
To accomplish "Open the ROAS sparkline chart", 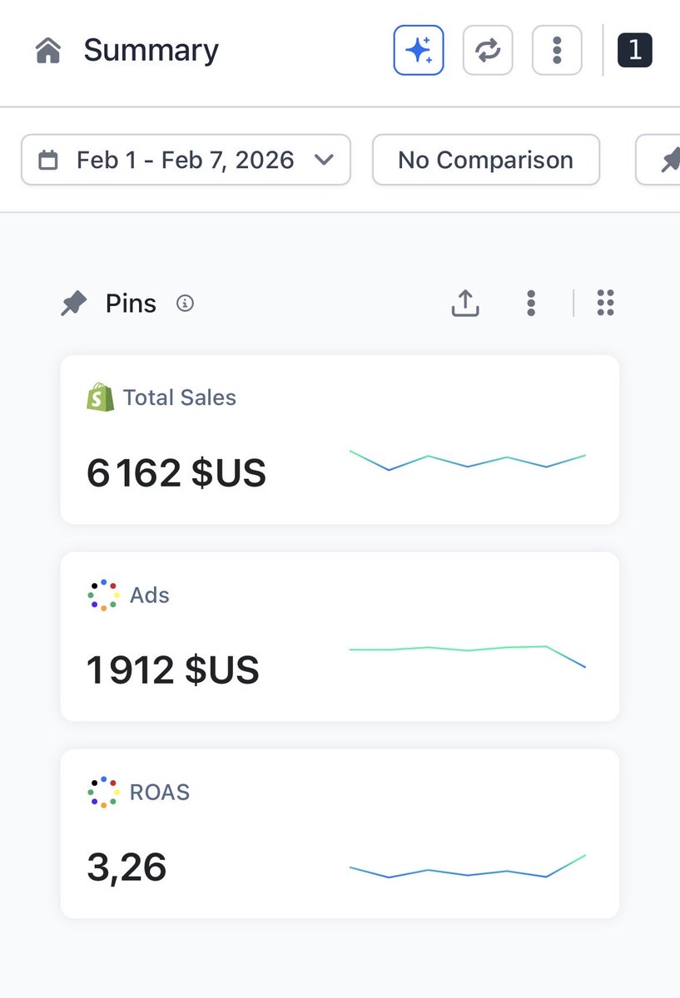I will click(468, 866).
